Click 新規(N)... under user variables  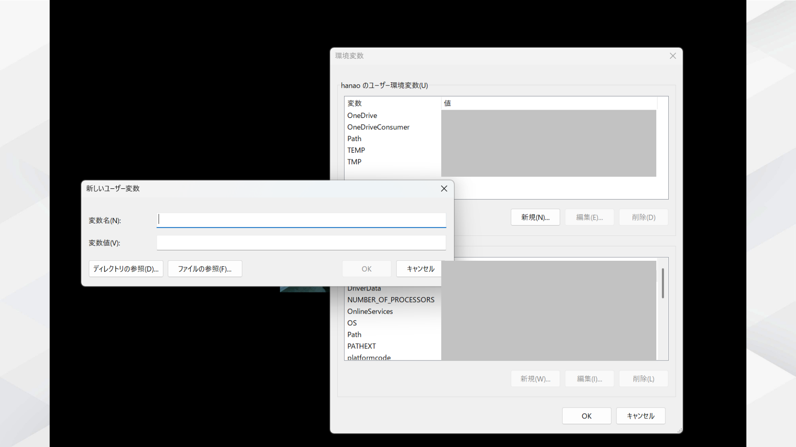pyautogui.click(x=535, y=217)
